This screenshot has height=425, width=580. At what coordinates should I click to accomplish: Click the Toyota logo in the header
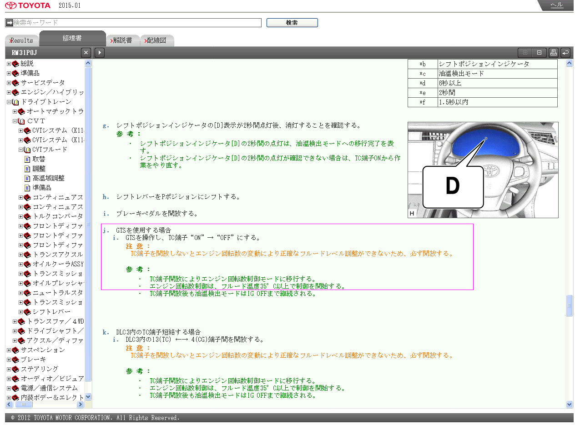pos(28,6)
